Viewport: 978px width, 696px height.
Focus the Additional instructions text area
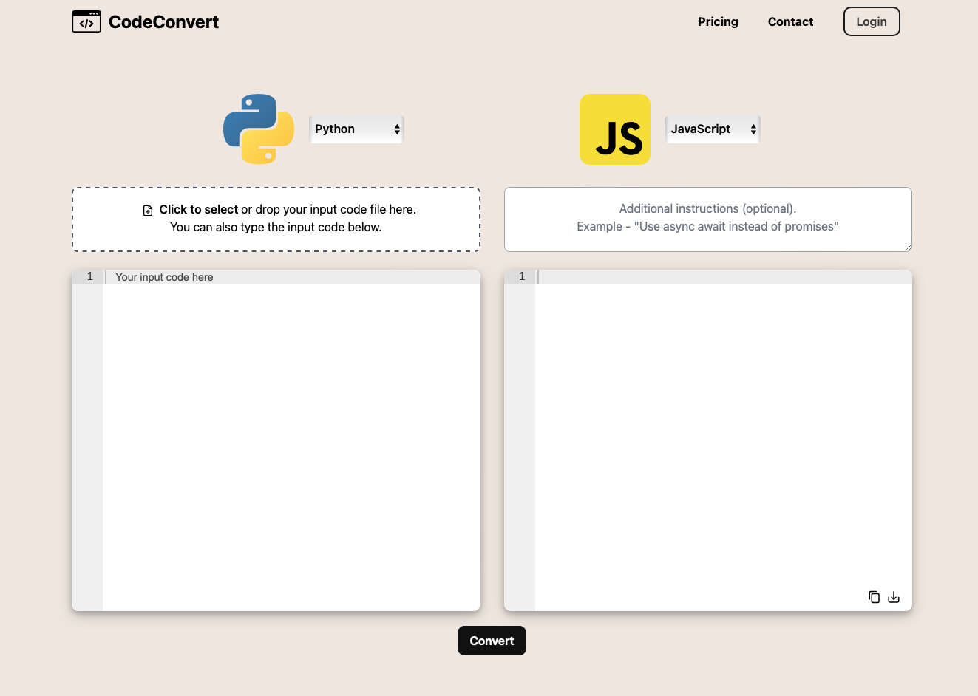pyautogui.click(x=708, y=219)
